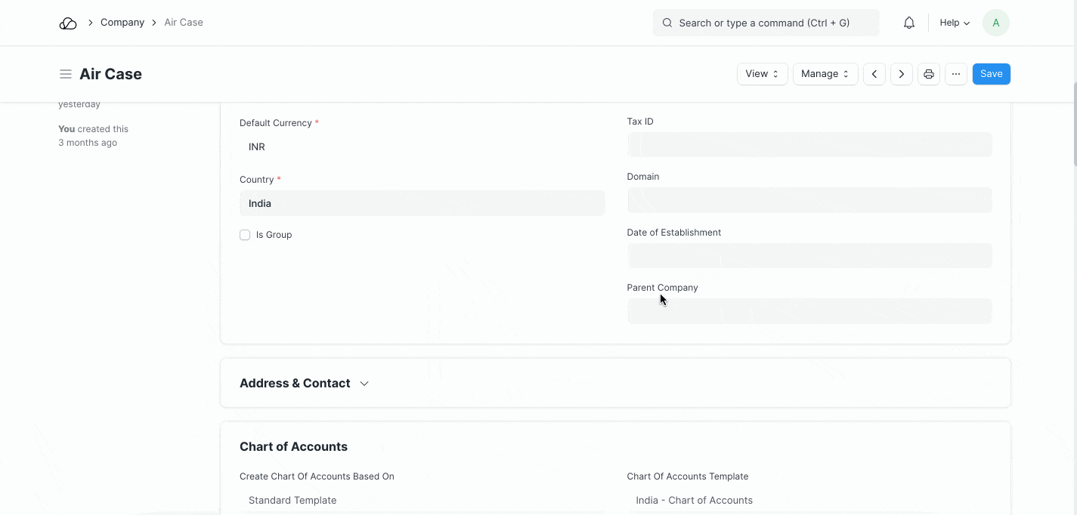Click the Frappe cloud logo

(67, 23)
